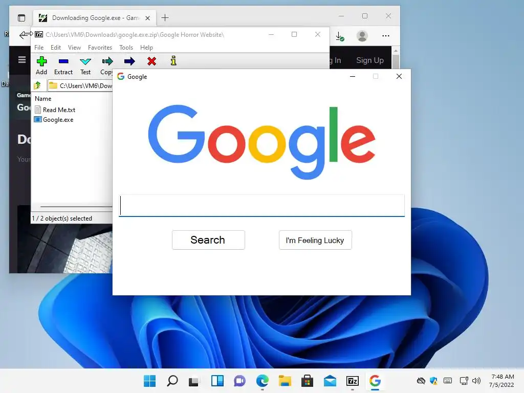Open Microsoft Store from taskbar
Screen dimensions: 524x393
tap(307, 381)
